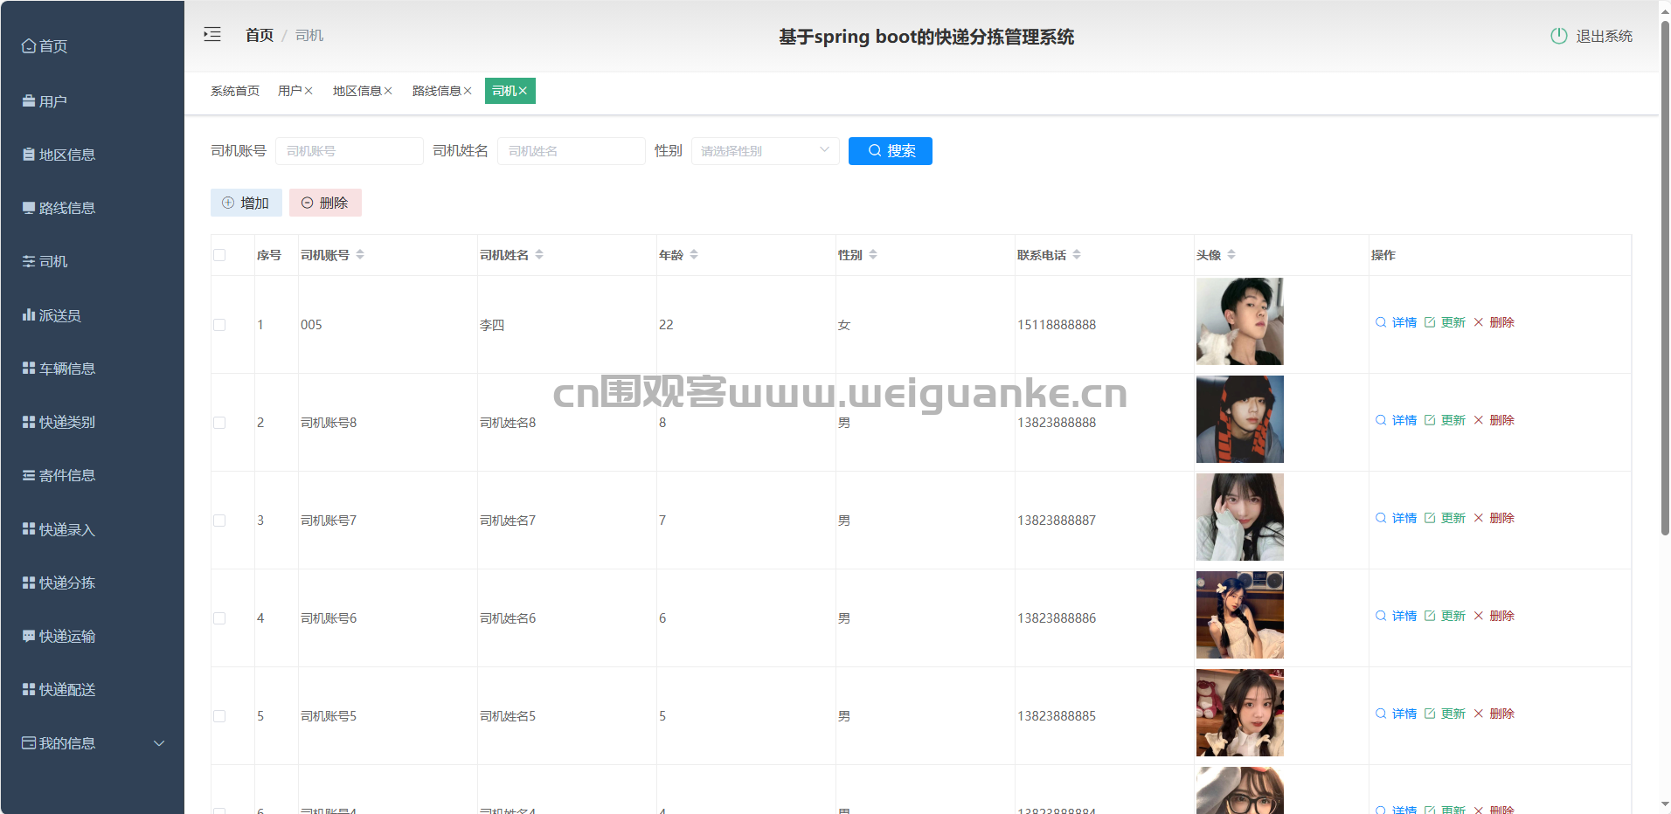Click the power icon to log out
This screenshot has height=814, width=1671.
[x=1558, y=36]
